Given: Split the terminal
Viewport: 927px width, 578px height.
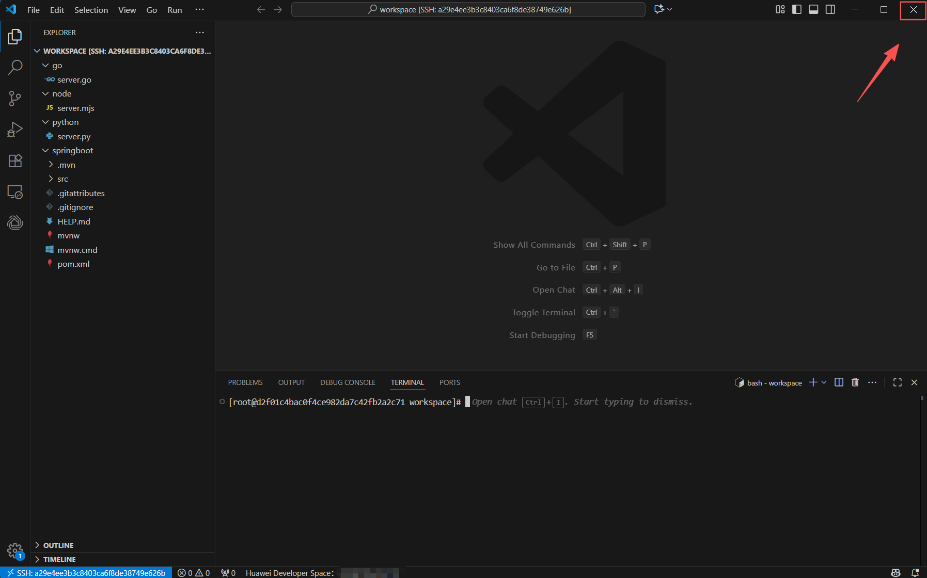Looking at the screenshot, I should (x=839, y=382).
